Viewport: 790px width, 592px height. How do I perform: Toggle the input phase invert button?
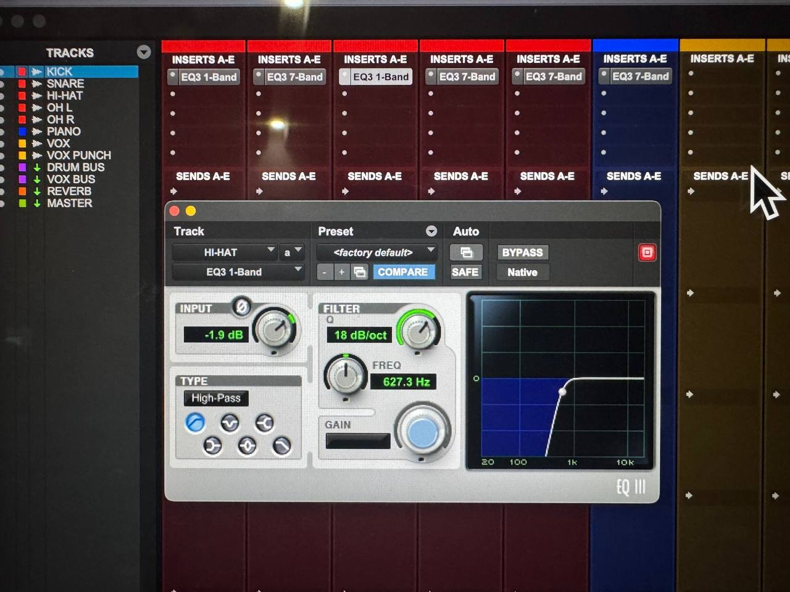(x=241, y=306)
